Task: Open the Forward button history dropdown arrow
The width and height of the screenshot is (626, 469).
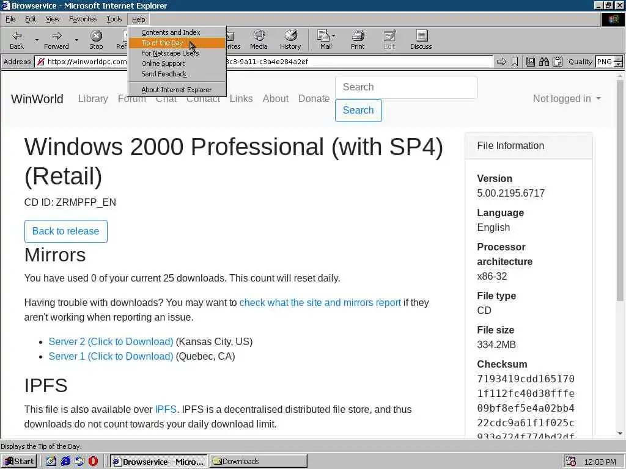Action: (76, 40)
